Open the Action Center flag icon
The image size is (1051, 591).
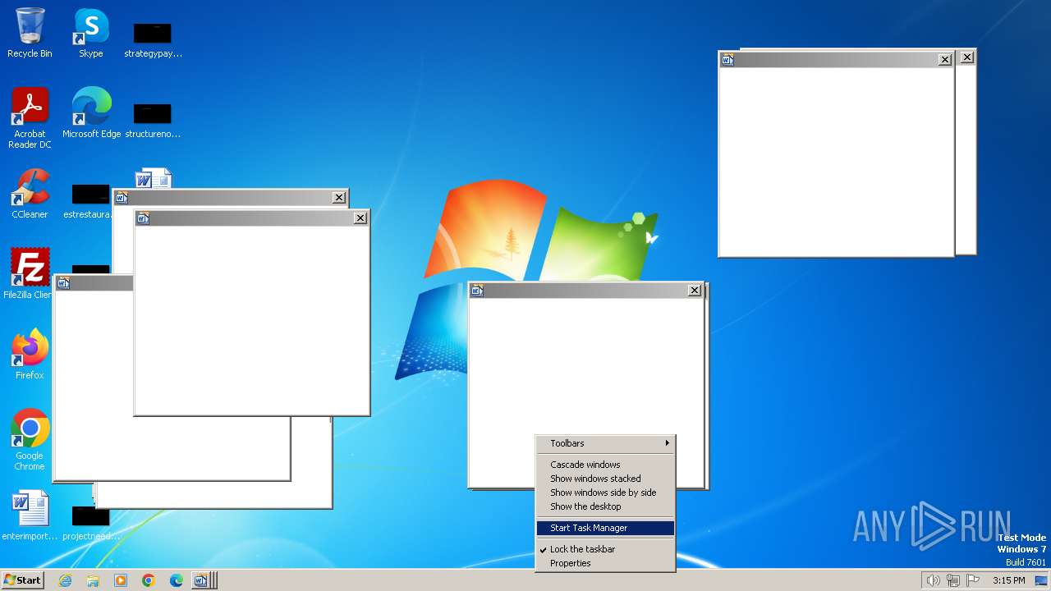tap(973, 580)
